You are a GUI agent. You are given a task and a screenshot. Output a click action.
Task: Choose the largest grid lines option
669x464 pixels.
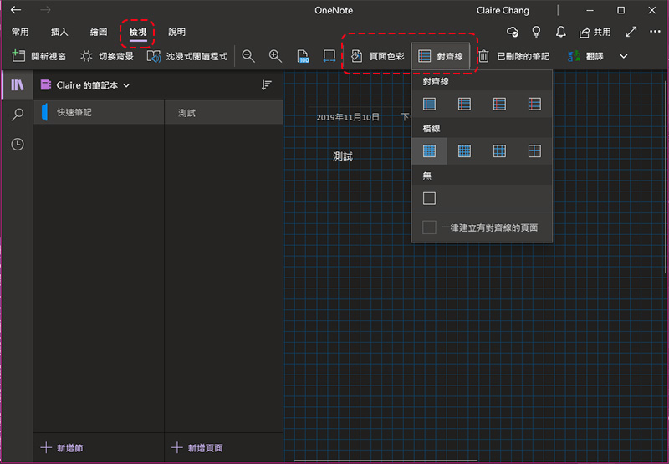click(534, 151)
